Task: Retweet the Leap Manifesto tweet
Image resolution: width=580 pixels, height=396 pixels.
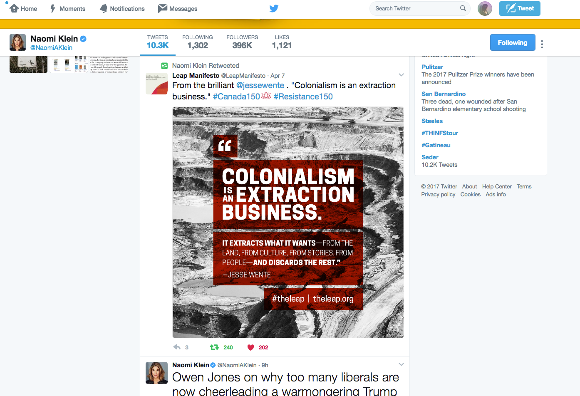Action: coord(214,347)
